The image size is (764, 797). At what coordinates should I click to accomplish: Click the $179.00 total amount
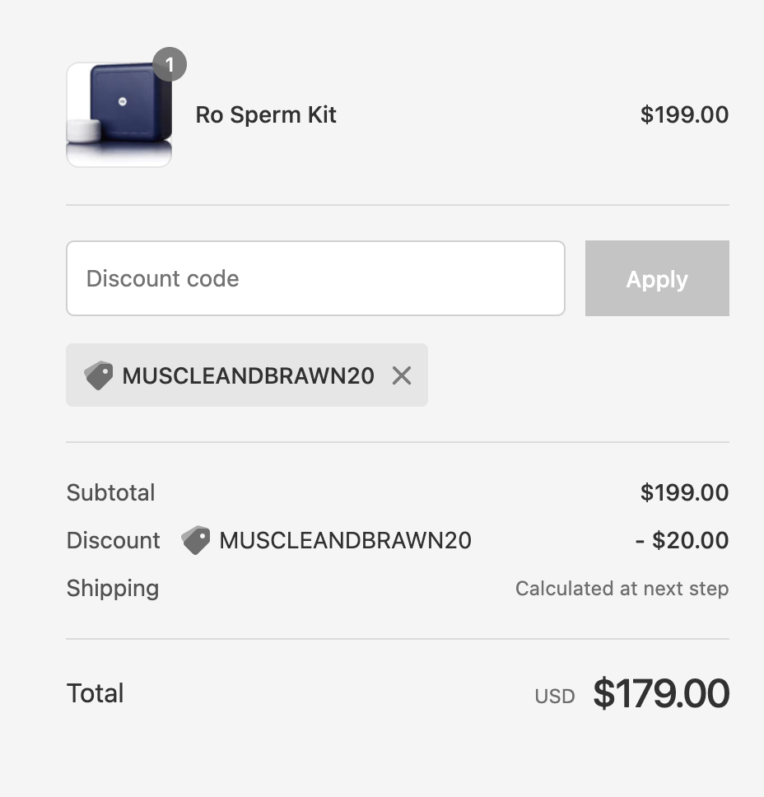click(661, 693)
